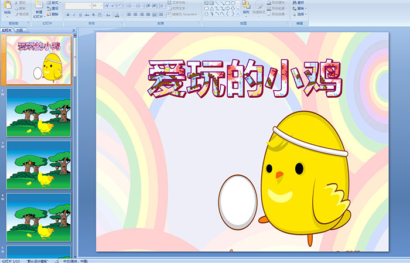This screenshot has width=410, height=263.
Task: Click the Grow Font icon
Action: tap(107, 5)
